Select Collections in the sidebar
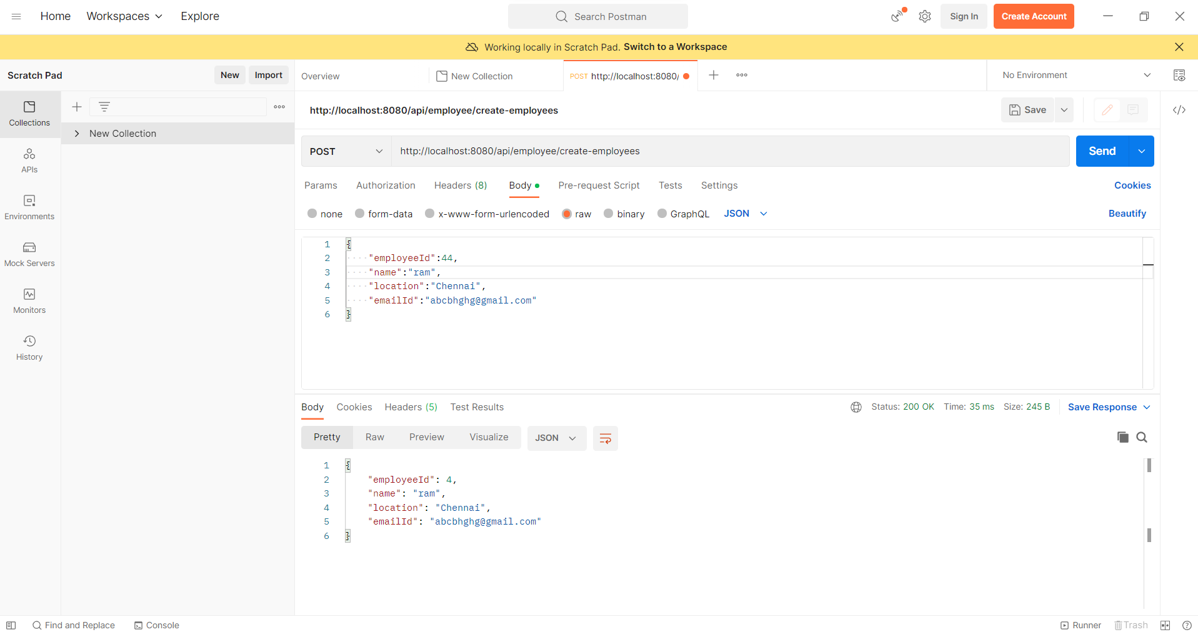1198x632 pixels. point(29,114)
